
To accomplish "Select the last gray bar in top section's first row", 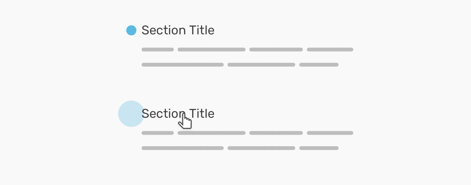I will click(330, 50).
